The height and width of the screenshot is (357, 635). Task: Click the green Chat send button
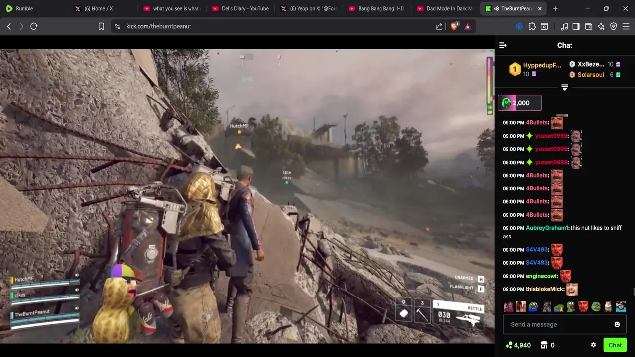click(615, 345)
